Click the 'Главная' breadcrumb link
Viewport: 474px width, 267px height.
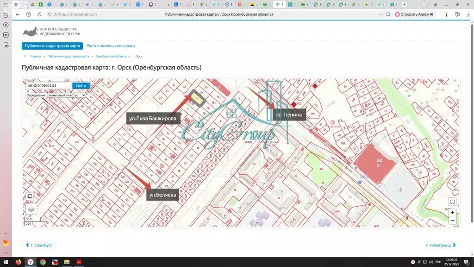click(35, 56)
